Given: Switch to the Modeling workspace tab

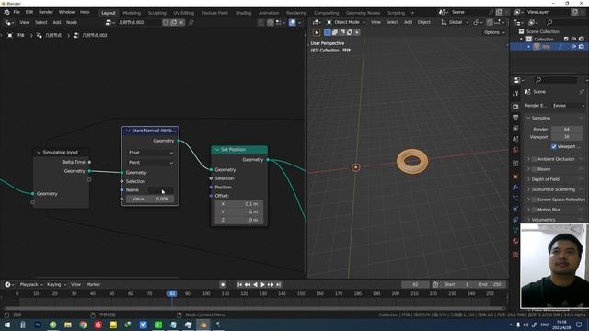Looking at the screenshot, I should (x=132, y=13).
